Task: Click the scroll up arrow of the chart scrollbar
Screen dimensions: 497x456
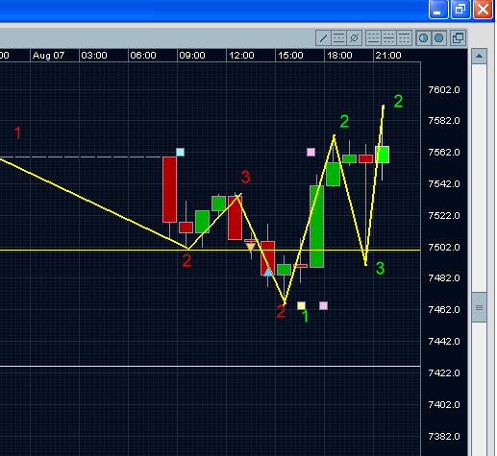Action: click(x=479, y=57)
